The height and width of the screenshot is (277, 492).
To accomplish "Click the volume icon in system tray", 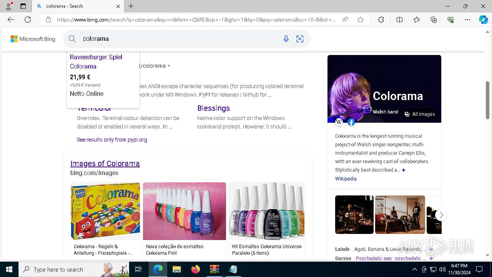I will [442, 269].
